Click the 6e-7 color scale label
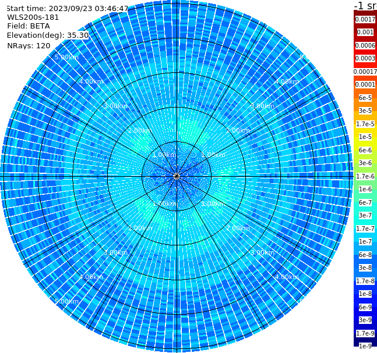 point(365,202)
